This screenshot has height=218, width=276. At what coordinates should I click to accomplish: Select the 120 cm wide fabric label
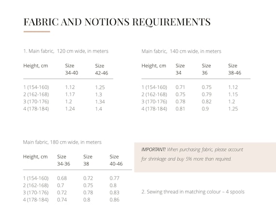66,51
